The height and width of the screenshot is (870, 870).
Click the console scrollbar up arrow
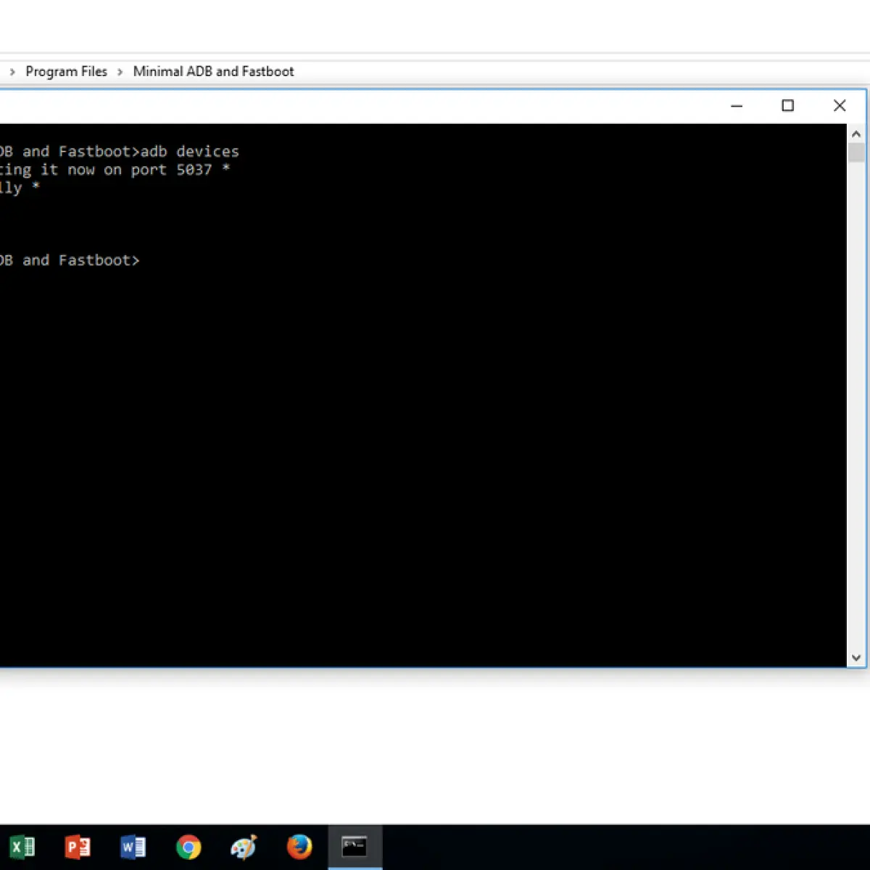pos(856,134)
